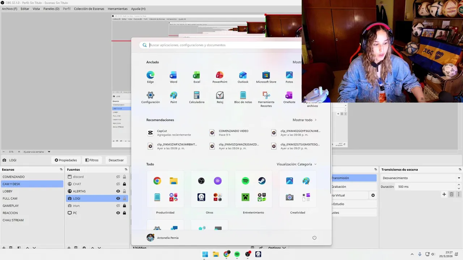
Task: Open Calculadora app
Action: pyautogui.click(x=197, y=97)
